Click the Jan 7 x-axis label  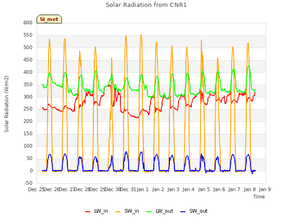coord(234,189)
